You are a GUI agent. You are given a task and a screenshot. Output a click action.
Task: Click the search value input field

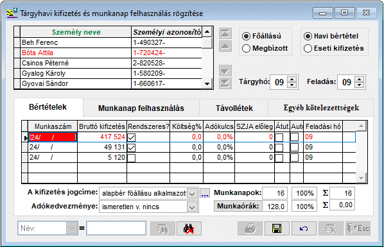click(116, 228)
